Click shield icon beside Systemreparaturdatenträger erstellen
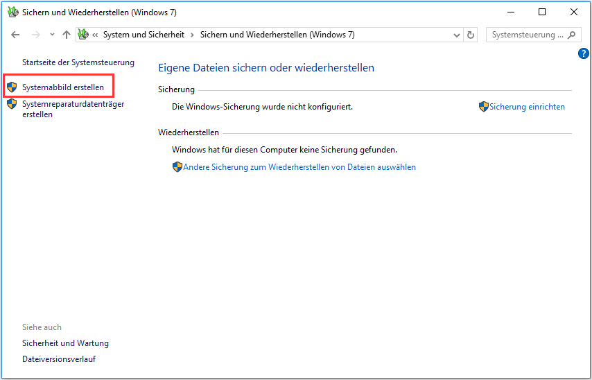The width and height of the screenshot is (592, 380). [x=12, y=104]
